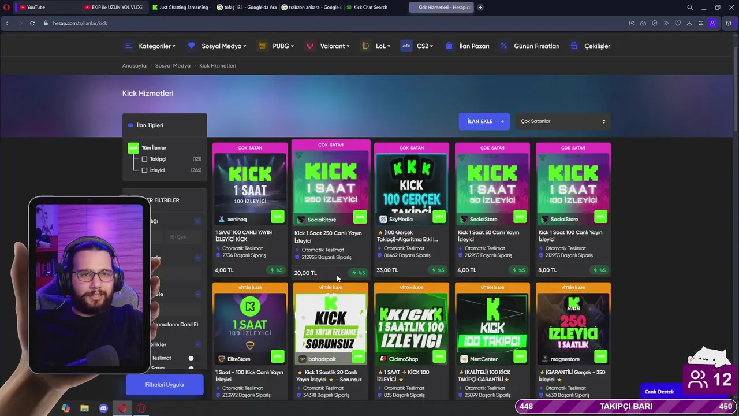This screenshot has height=416, width=739.
Task: Click the SkyMedia seller avatar
Action: (383, 220)
